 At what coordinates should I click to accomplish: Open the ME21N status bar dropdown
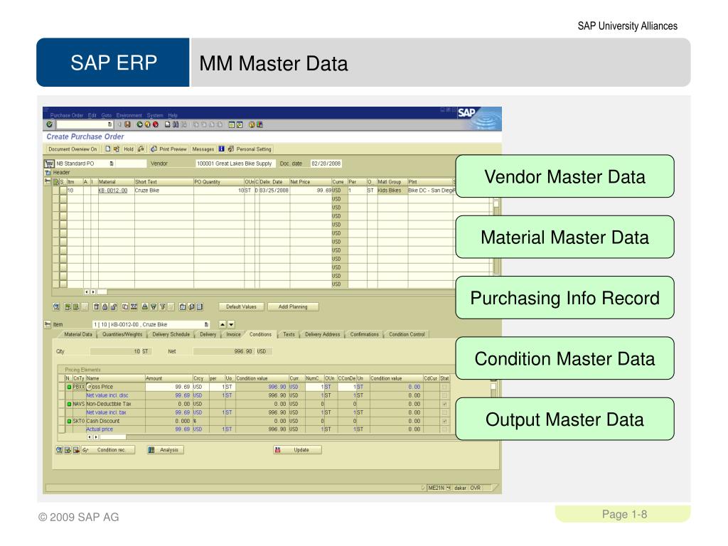(449, 488)
